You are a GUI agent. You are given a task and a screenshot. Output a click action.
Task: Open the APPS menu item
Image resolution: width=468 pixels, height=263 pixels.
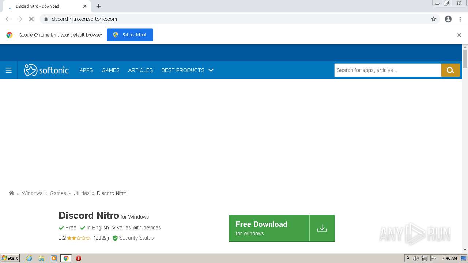point(86,70)
